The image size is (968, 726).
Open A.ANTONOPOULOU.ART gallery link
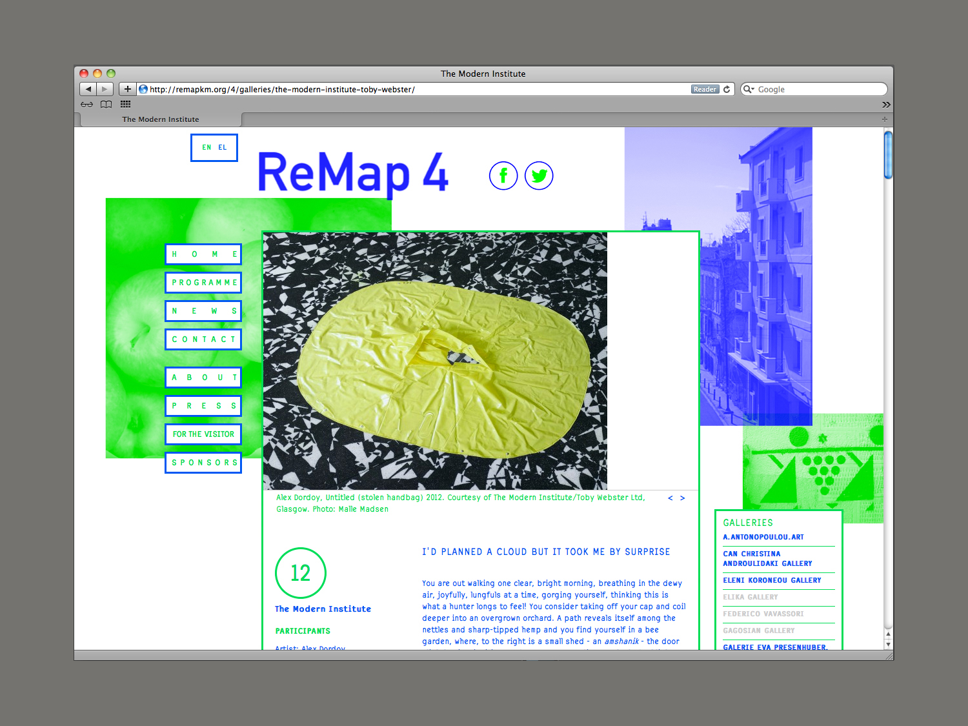click(x=763, y=537)
